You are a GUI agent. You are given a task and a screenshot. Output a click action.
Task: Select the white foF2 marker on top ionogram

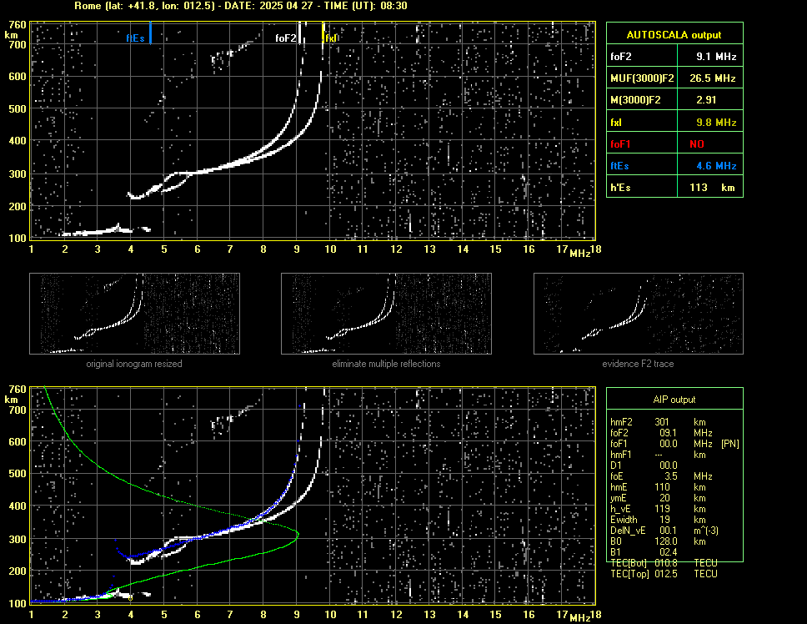300,33
